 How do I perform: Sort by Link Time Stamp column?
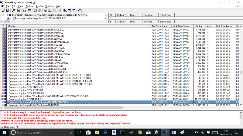tap(183, 26)
